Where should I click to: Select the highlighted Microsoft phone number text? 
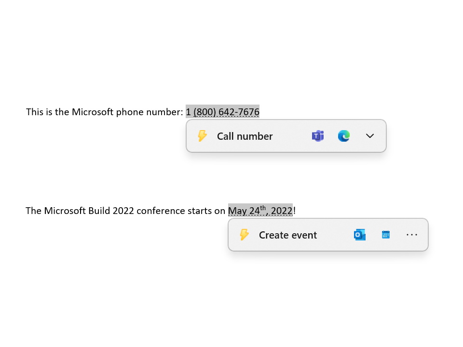[222, 112]
